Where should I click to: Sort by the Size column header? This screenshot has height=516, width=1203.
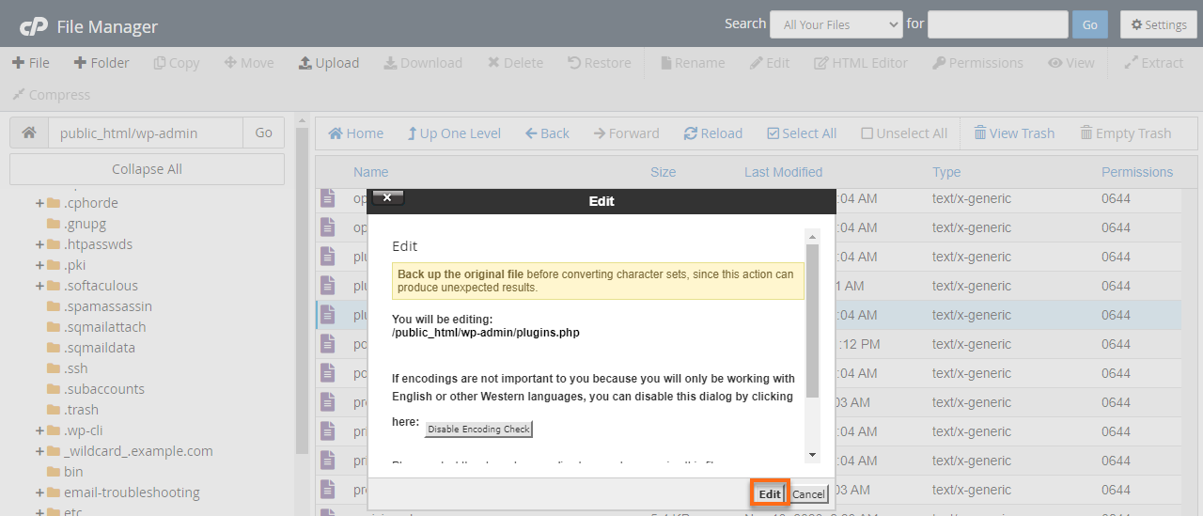click(x=663, y=172)
